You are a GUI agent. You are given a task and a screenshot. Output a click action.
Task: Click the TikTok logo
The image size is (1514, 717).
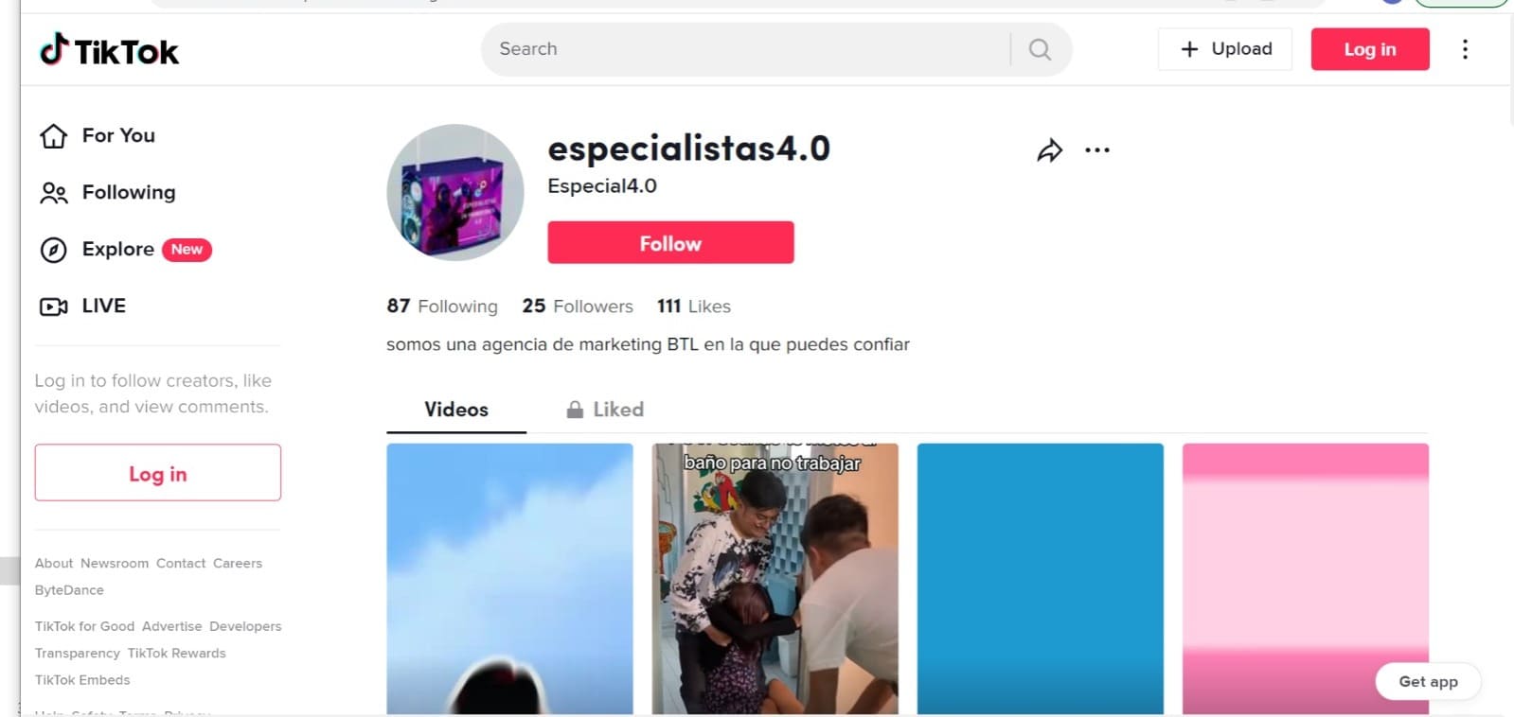[x=109, y=50]
